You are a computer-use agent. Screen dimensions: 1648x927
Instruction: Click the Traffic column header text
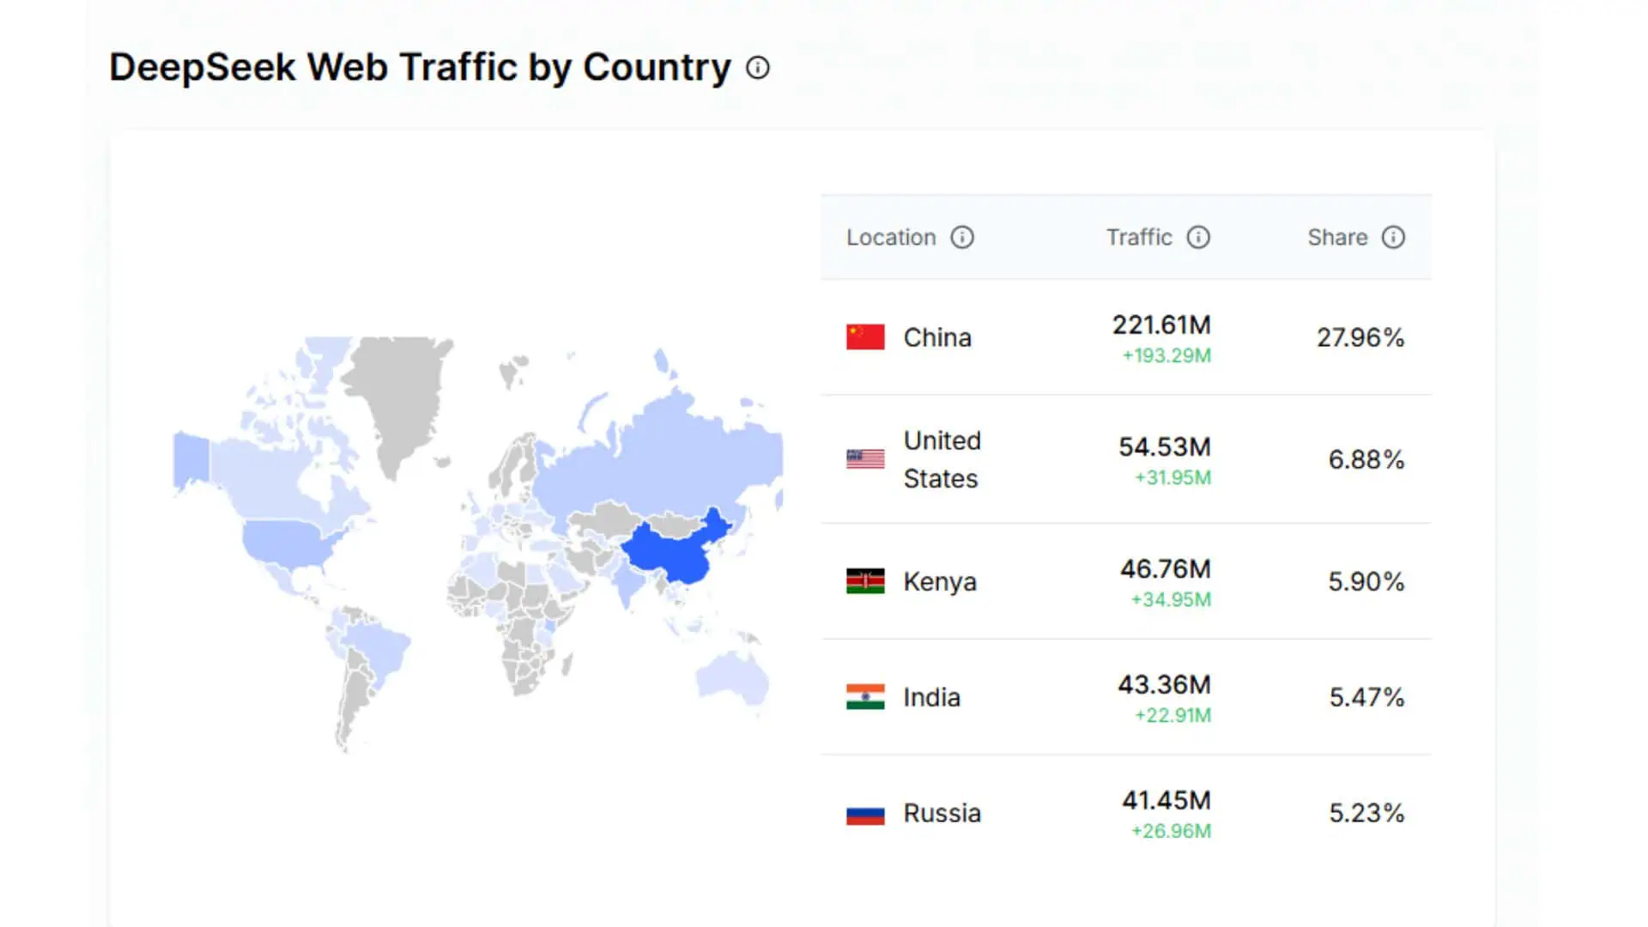point(1138,238)
